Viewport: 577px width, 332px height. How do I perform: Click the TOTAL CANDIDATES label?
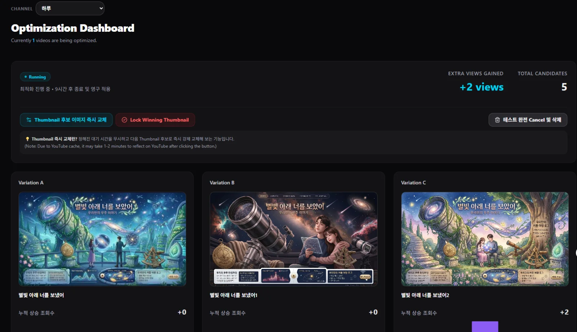point(542,74)
